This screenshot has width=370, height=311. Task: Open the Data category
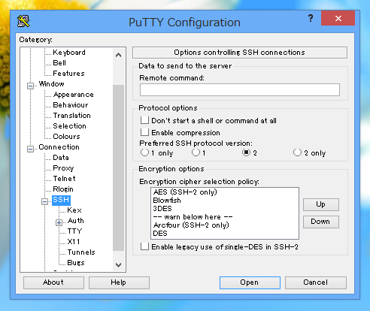click(61, 158)
